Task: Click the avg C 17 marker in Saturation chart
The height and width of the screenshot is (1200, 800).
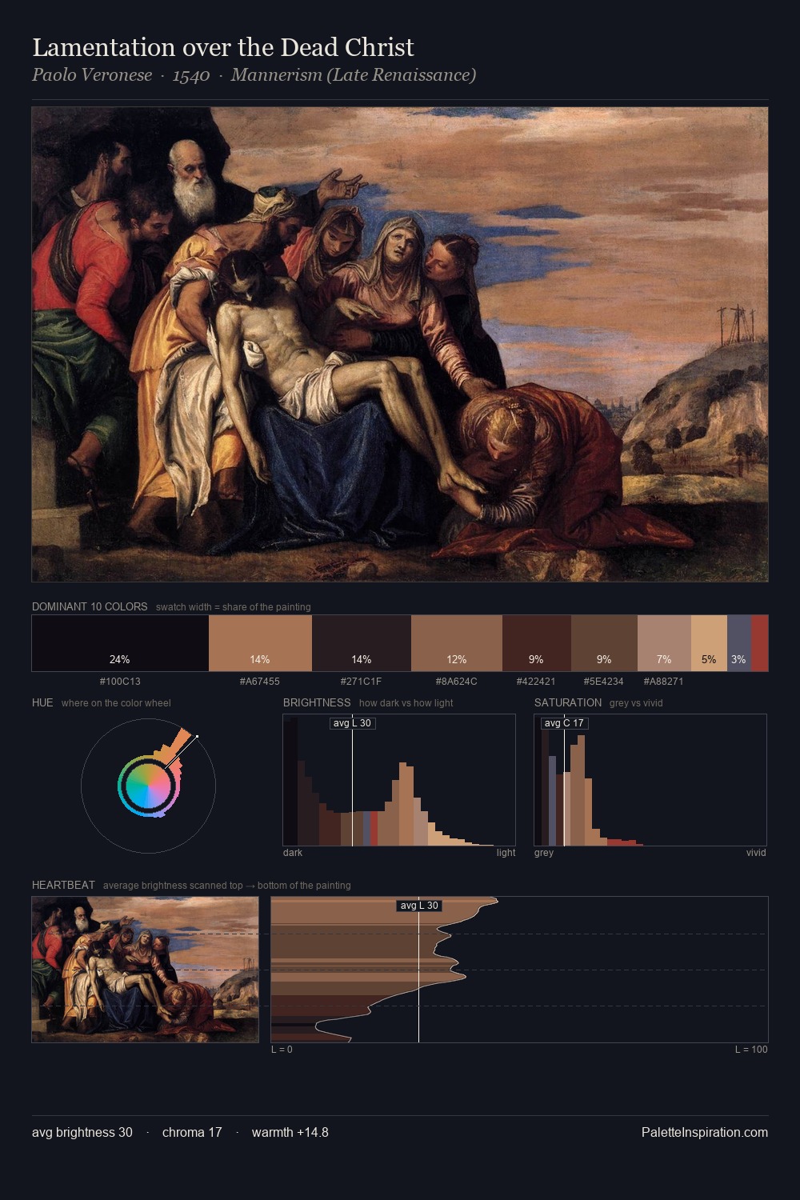Action: coord(564,723)
